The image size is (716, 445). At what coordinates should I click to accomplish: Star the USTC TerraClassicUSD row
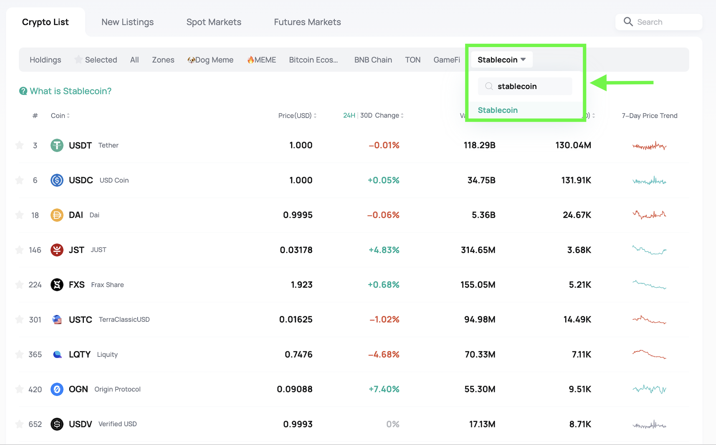(19, 320)
